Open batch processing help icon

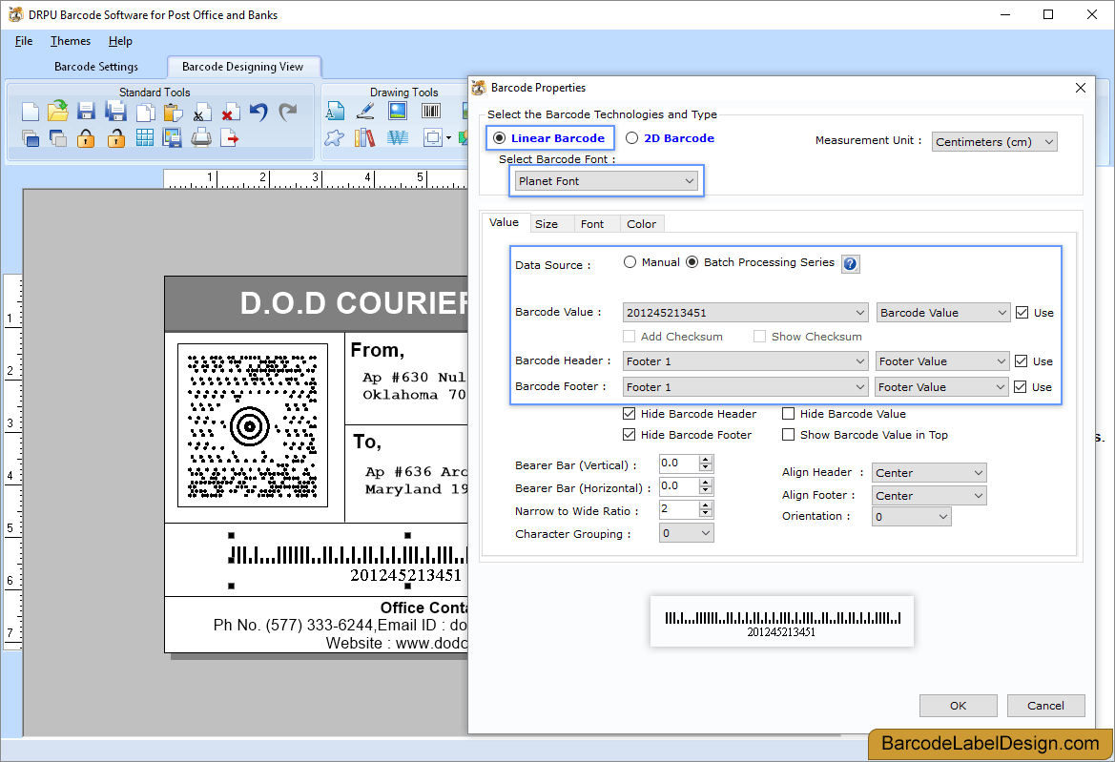point(851,264)
